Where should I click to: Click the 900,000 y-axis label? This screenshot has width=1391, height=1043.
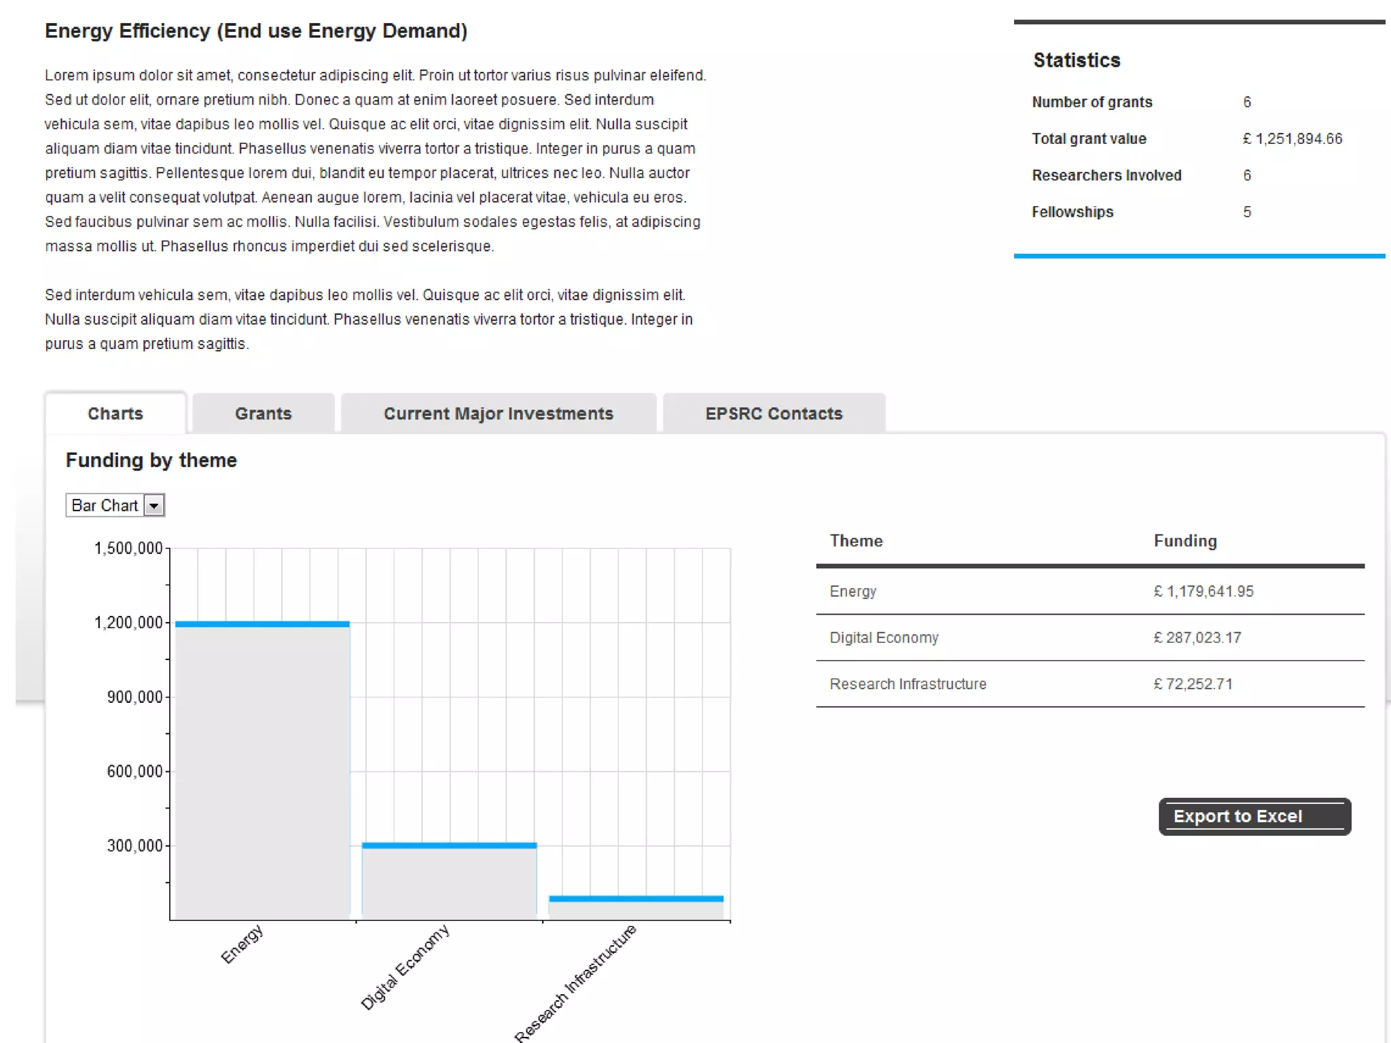(x=135, y=697)
